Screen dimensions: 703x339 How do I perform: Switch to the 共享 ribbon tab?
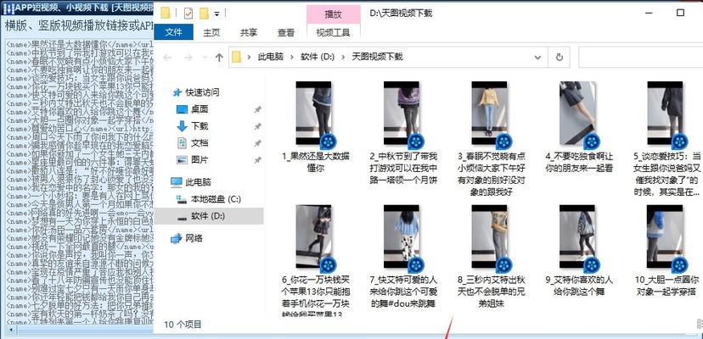coord(249,32)
